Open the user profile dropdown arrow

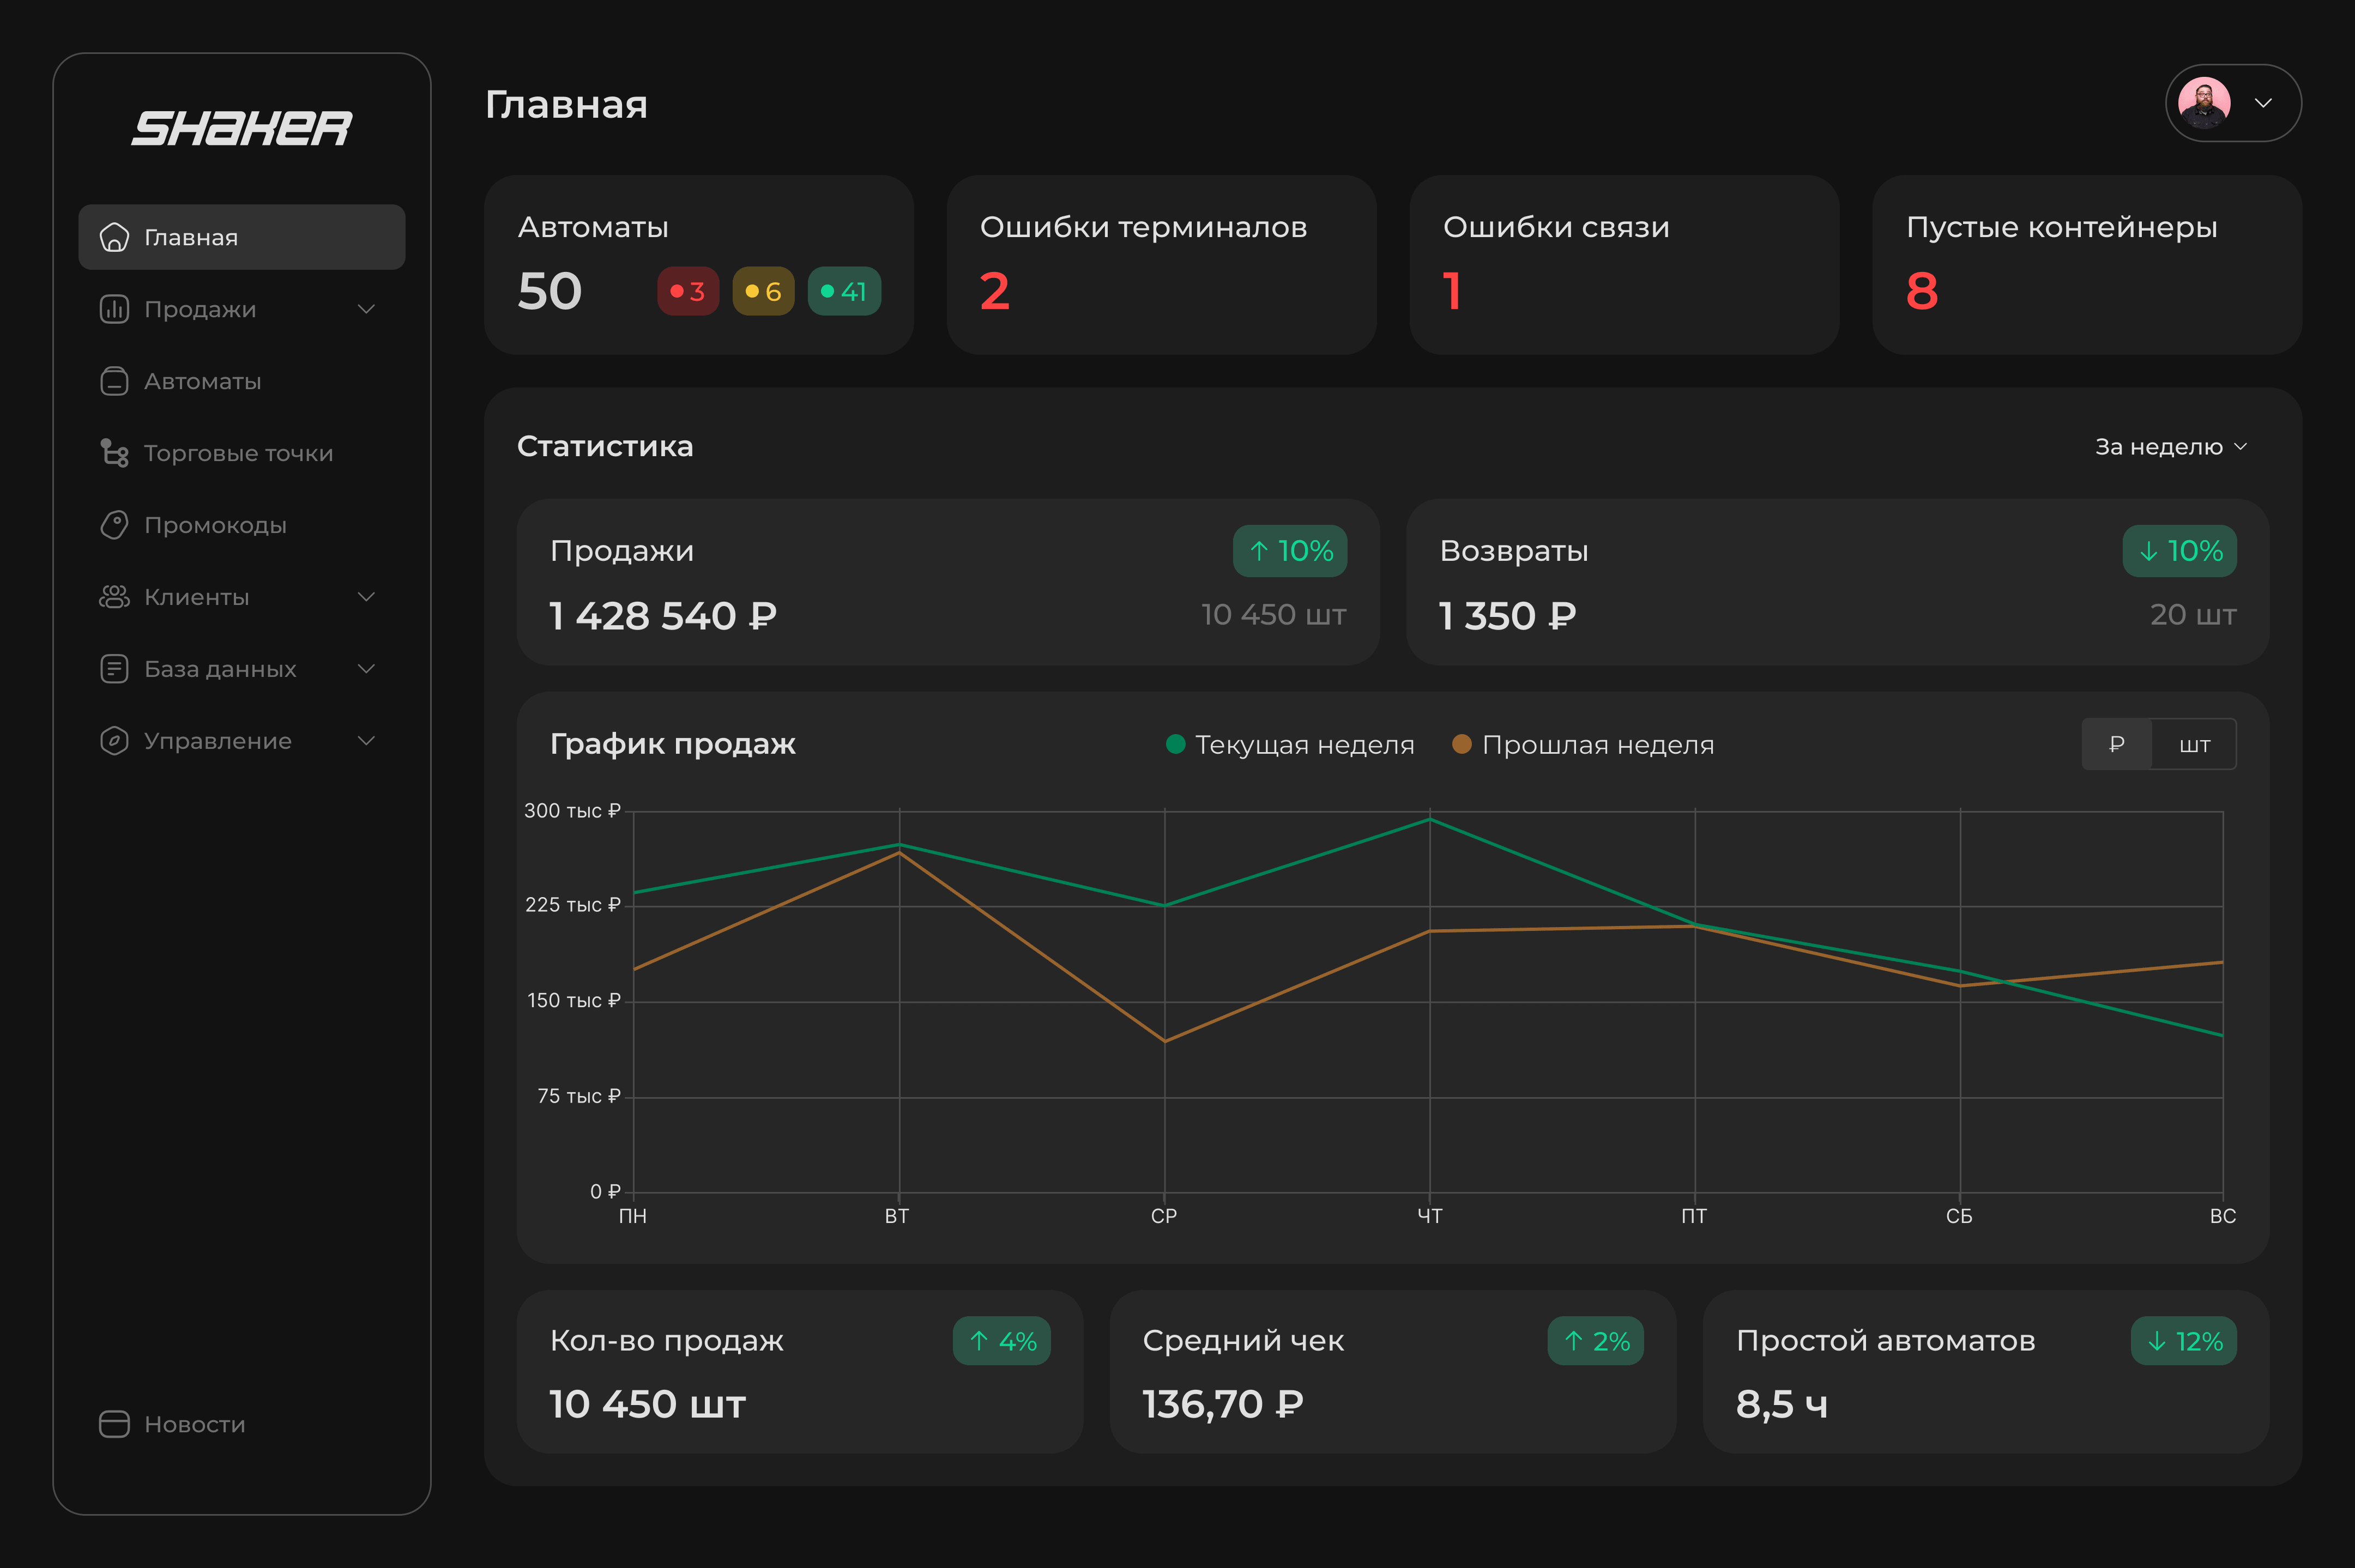pos(2263,103)
